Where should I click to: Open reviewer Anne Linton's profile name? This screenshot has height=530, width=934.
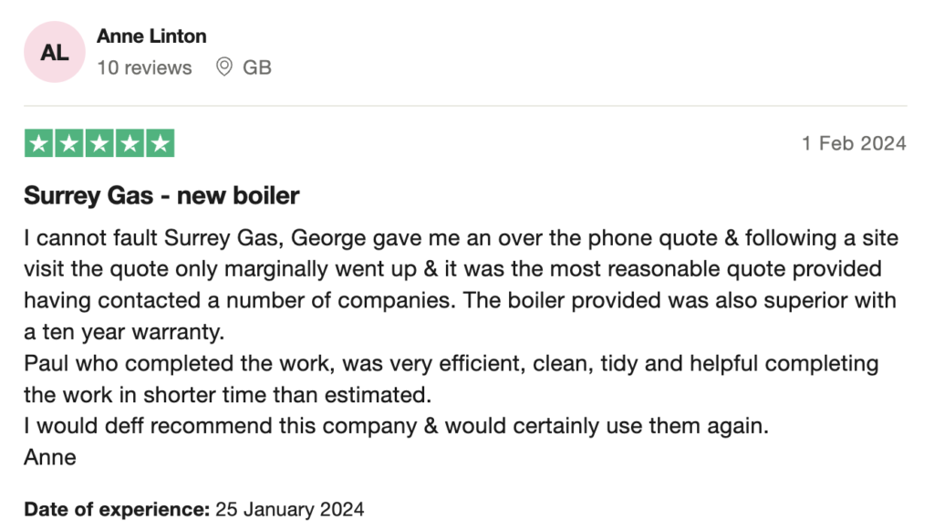[x=151, y=36]
